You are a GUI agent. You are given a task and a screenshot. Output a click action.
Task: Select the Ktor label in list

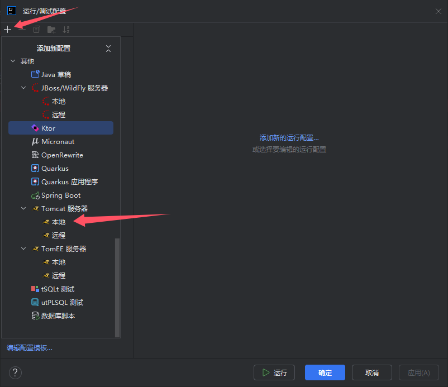(x=48, y=128)
